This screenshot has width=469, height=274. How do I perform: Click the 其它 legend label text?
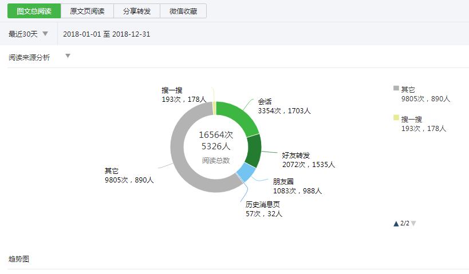tap(408, 89)
